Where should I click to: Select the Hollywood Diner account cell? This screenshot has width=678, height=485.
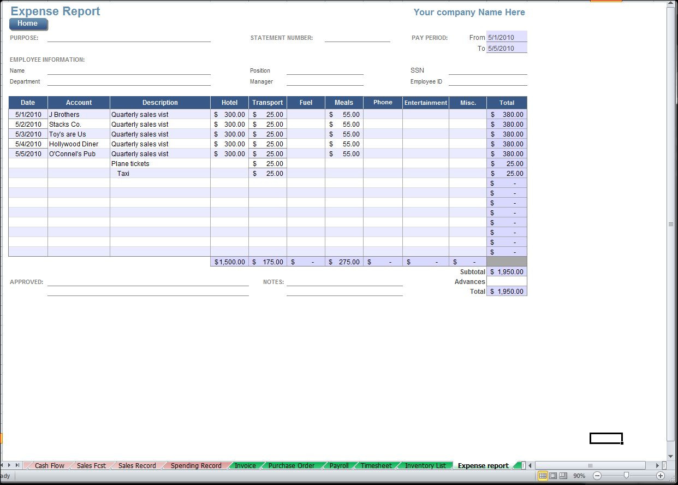point(79,144)
